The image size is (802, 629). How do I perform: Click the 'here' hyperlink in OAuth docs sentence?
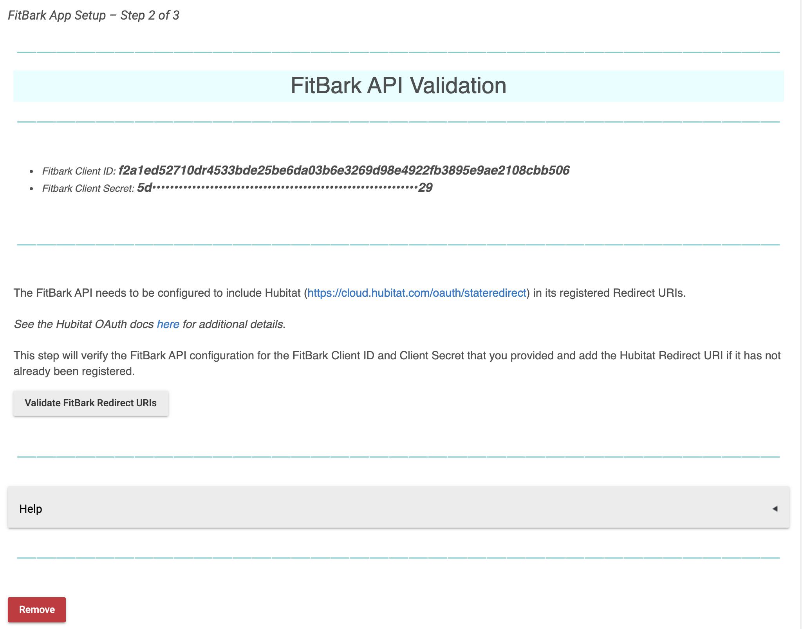(x=168, y=324)
